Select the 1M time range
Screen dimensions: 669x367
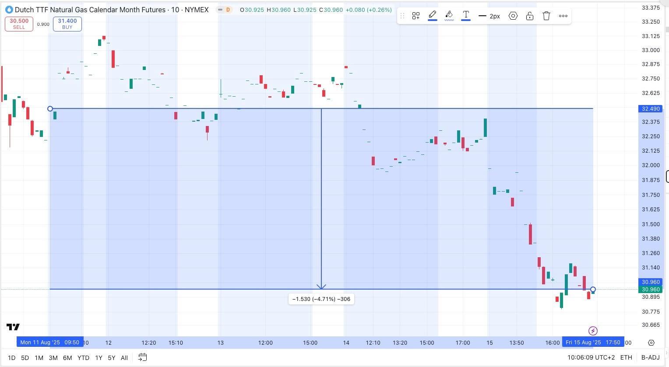click(39, 358)
